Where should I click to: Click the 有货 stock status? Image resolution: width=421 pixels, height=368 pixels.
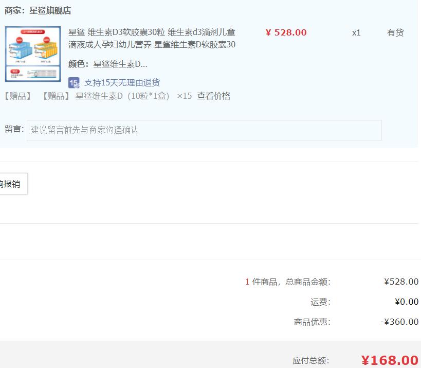[x=395, y=32]
